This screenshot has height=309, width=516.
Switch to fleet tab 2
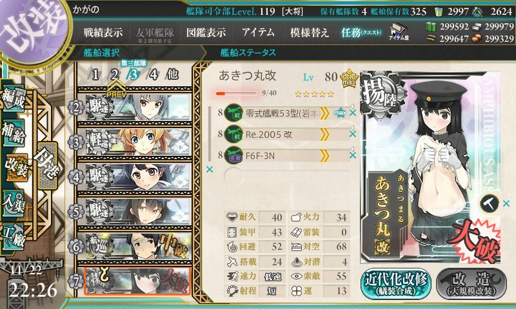[115, 75]
